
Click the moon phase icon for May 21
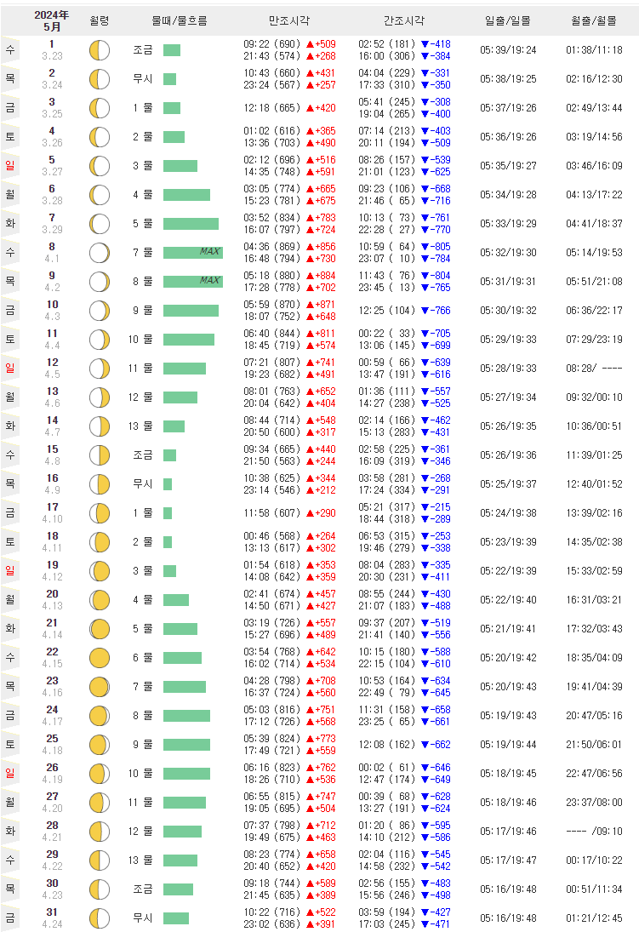point(100,629)
